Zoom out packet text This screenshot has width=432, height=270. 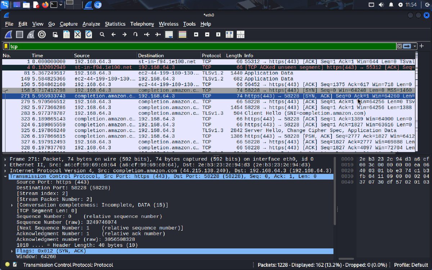click(207, 35)
